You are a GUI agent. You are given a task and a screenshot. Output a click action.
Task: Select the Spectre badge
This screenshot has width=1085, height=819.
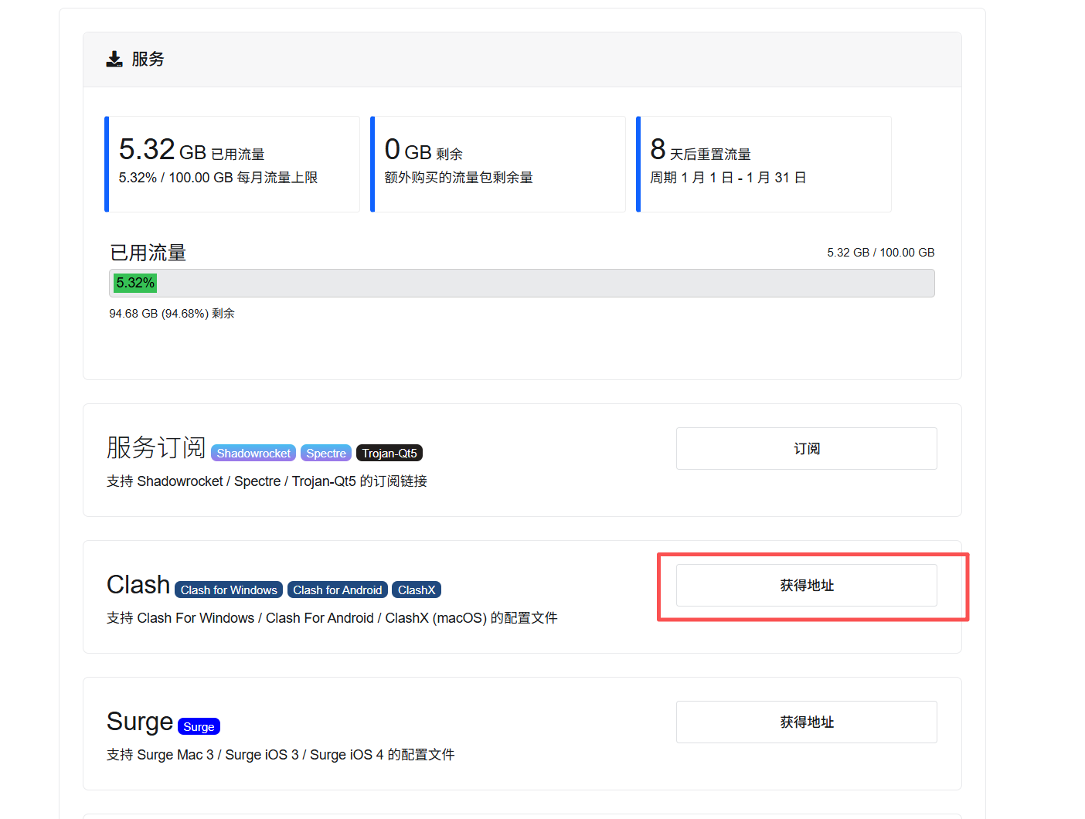click(325, 453)
